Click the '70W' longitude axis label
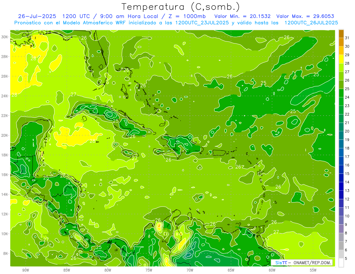 coord(190,270)
